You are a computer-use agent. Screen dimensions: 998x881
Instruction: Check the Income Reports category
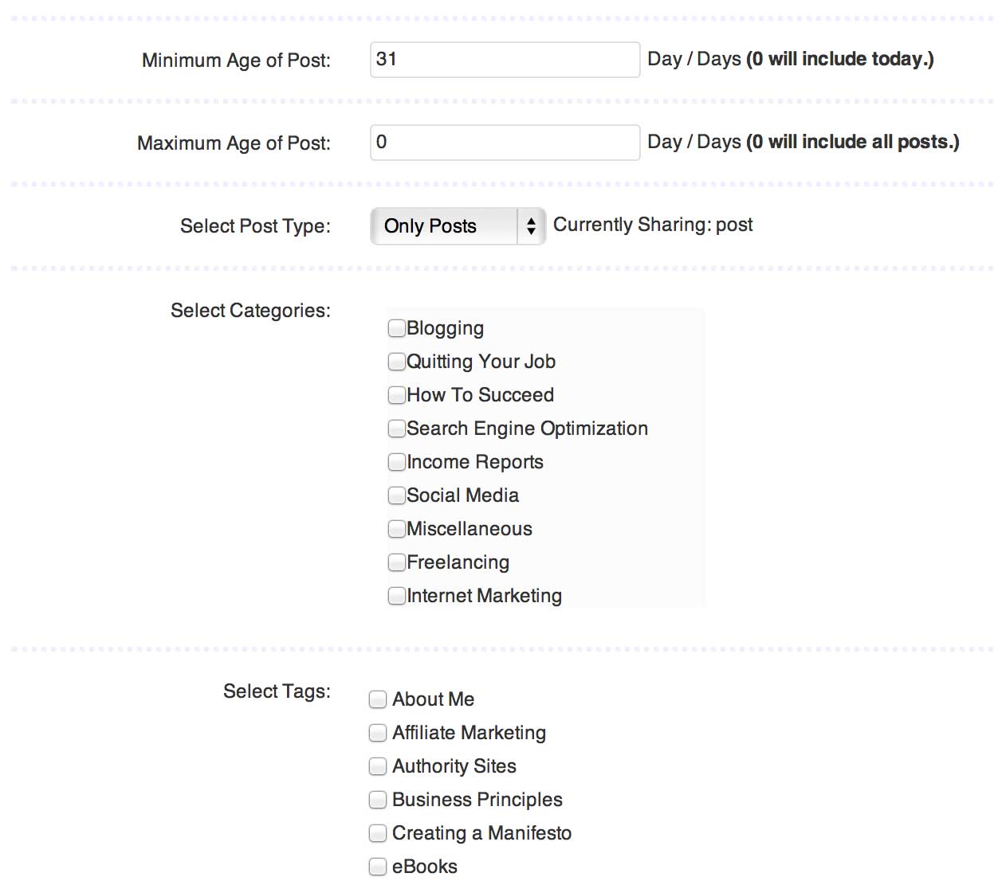(396, 462)
